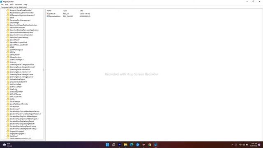
Task: Click the LocationDisp.LatLongReportFactory folder icon
Action: pyautogui.click(x=8, y=126)
